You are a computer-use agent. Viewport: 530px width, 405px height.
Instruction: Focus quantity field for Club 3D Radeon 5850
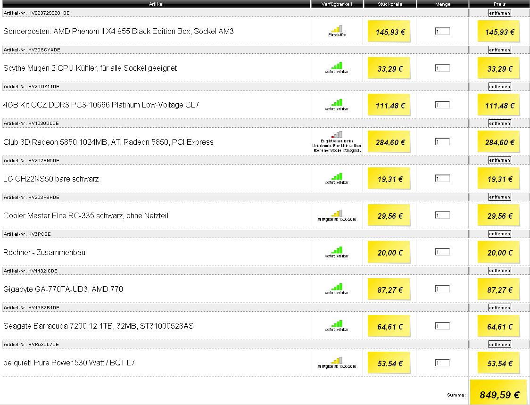(442, 141)
